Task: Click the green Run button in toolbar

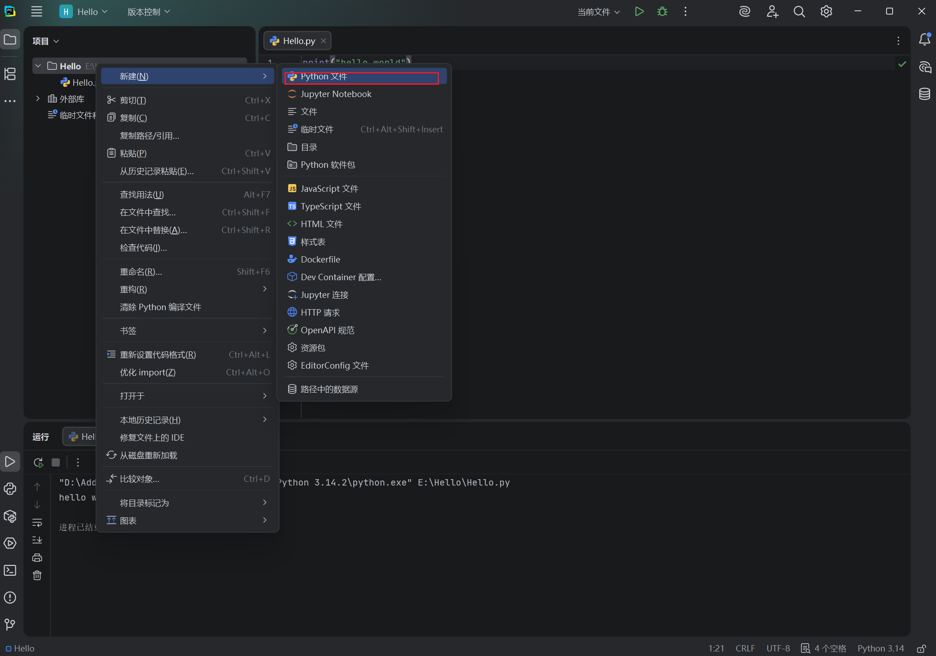Action: click(639, 12)
